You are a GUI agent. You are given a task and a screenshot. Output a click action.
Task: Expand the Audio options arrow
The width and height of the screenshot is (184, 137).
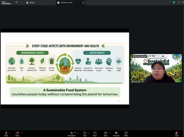coord(10,133)
